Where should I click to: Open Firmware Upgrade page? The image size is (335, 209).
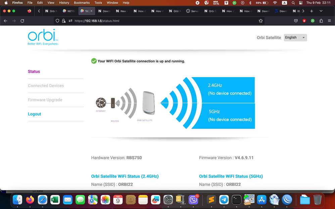[45, 100]
